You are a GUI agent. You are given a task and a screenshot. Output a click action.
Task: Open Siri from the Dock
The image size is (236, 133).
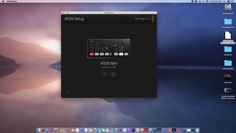coord(52,130)
